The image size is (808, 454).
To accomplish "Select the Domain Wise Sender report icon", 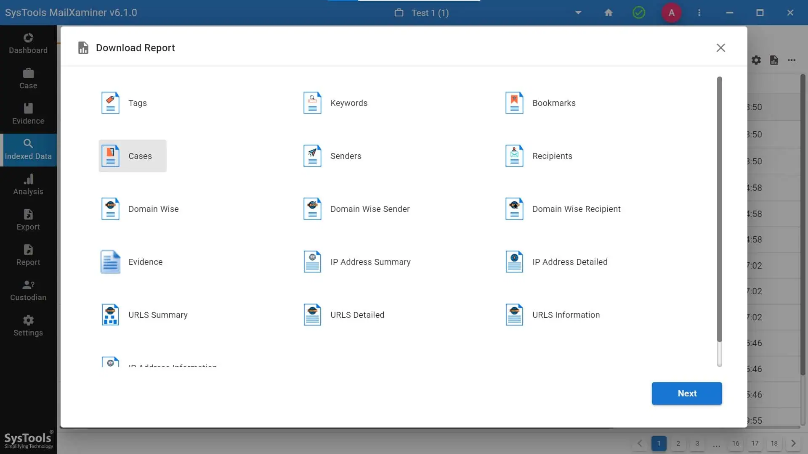I will point(312,209).
